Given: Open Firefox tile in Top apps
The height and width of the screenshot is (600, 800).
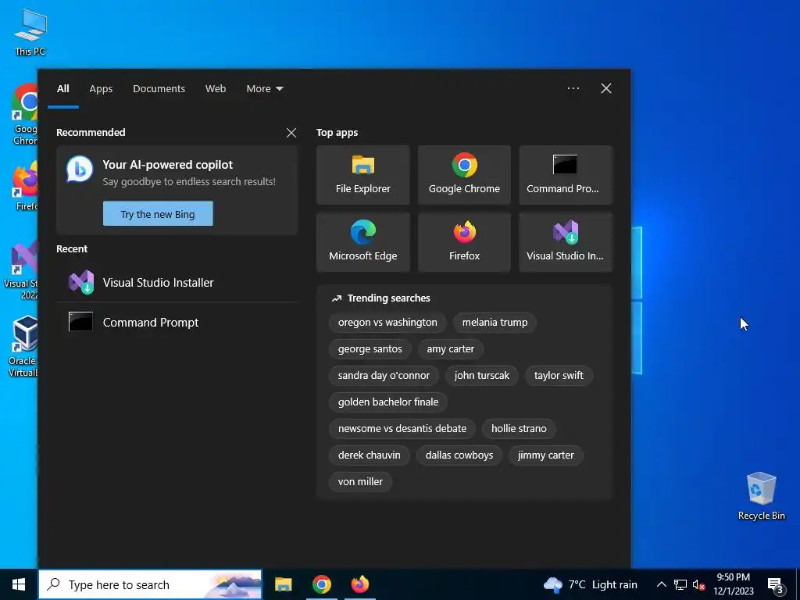Looking at the screenshot, I should 464,242.
